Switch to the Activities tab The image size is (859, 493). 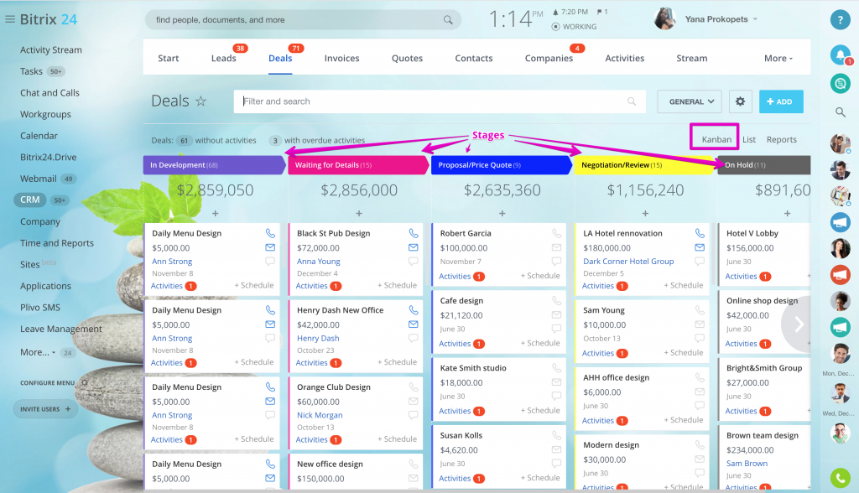pyautogui.click(x=624, y=58)
